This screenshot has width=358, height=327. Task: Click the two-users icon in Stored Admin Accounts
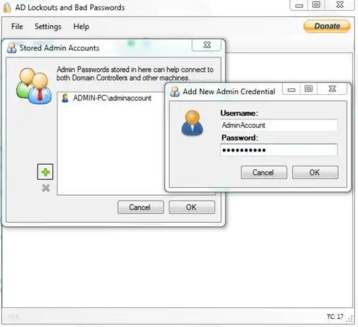tap(34, 86)
